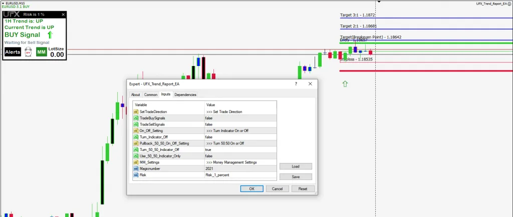Click the Save button
Screen dimensions: 513x217
click(296, 177)
